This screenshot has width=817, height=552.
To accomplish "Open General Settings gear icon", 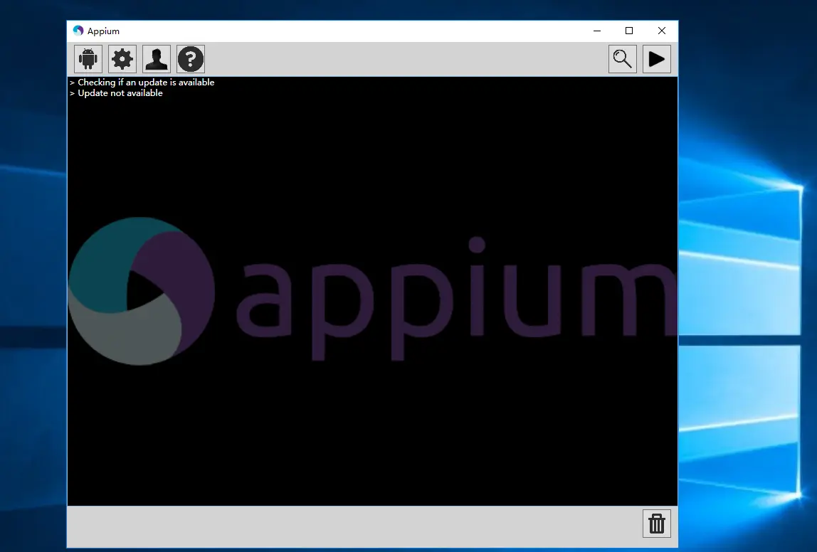I will pos(122,59).
